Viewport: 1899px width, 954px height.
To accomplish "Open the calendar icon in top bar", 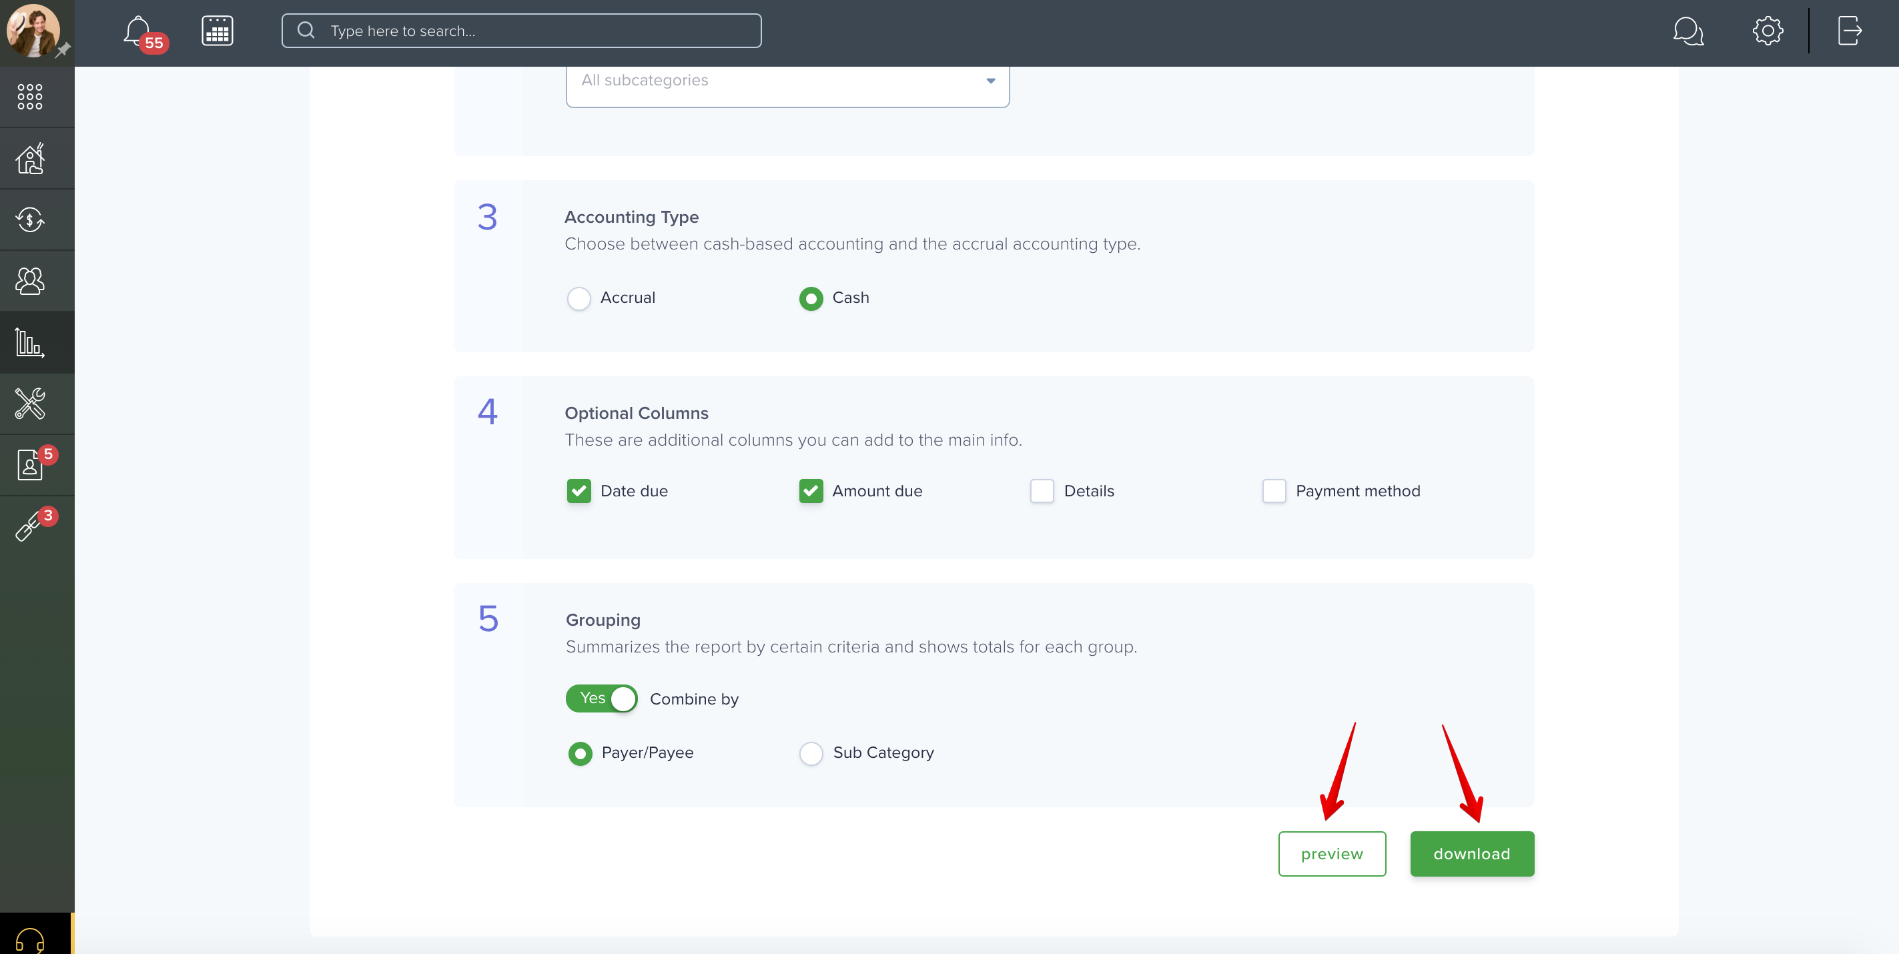I will (218, 31).
